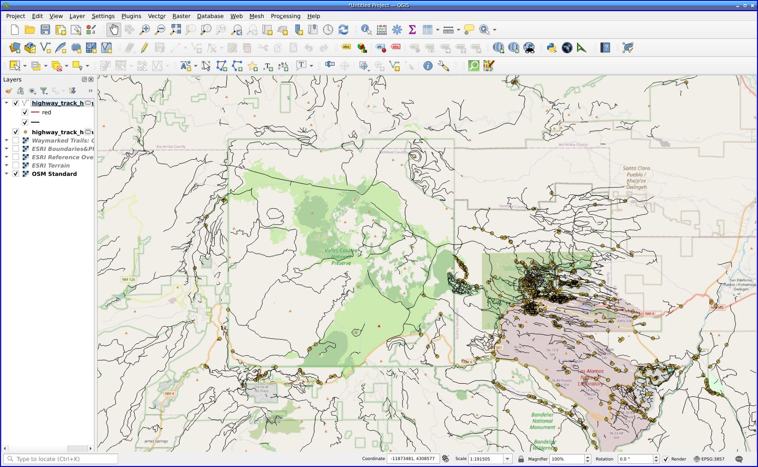
Task: Open the Python console icon
Action: (x=552, y=48)
